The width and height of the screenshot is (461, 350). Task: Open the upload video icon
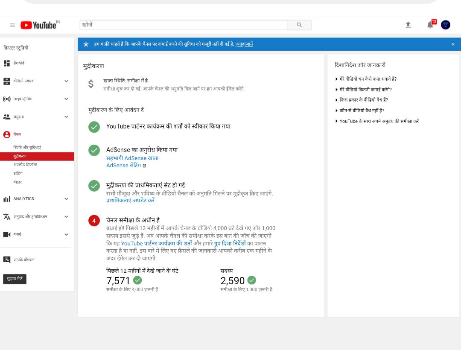click(x=408, y=25)
